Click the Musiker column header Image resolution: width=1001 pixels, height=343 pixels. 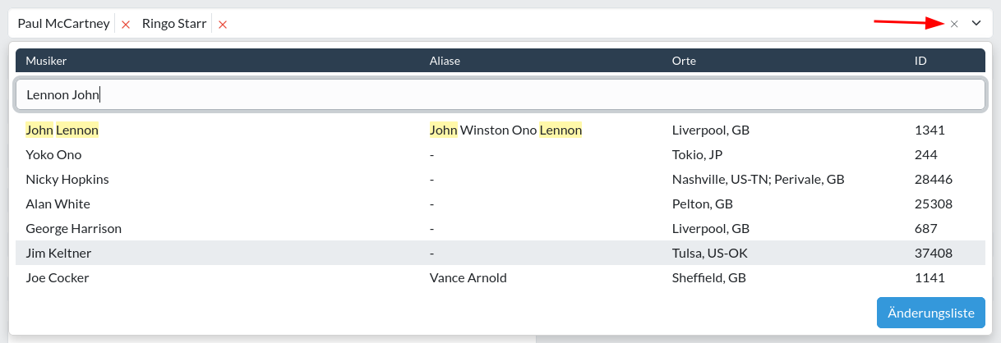coord(46,61)
